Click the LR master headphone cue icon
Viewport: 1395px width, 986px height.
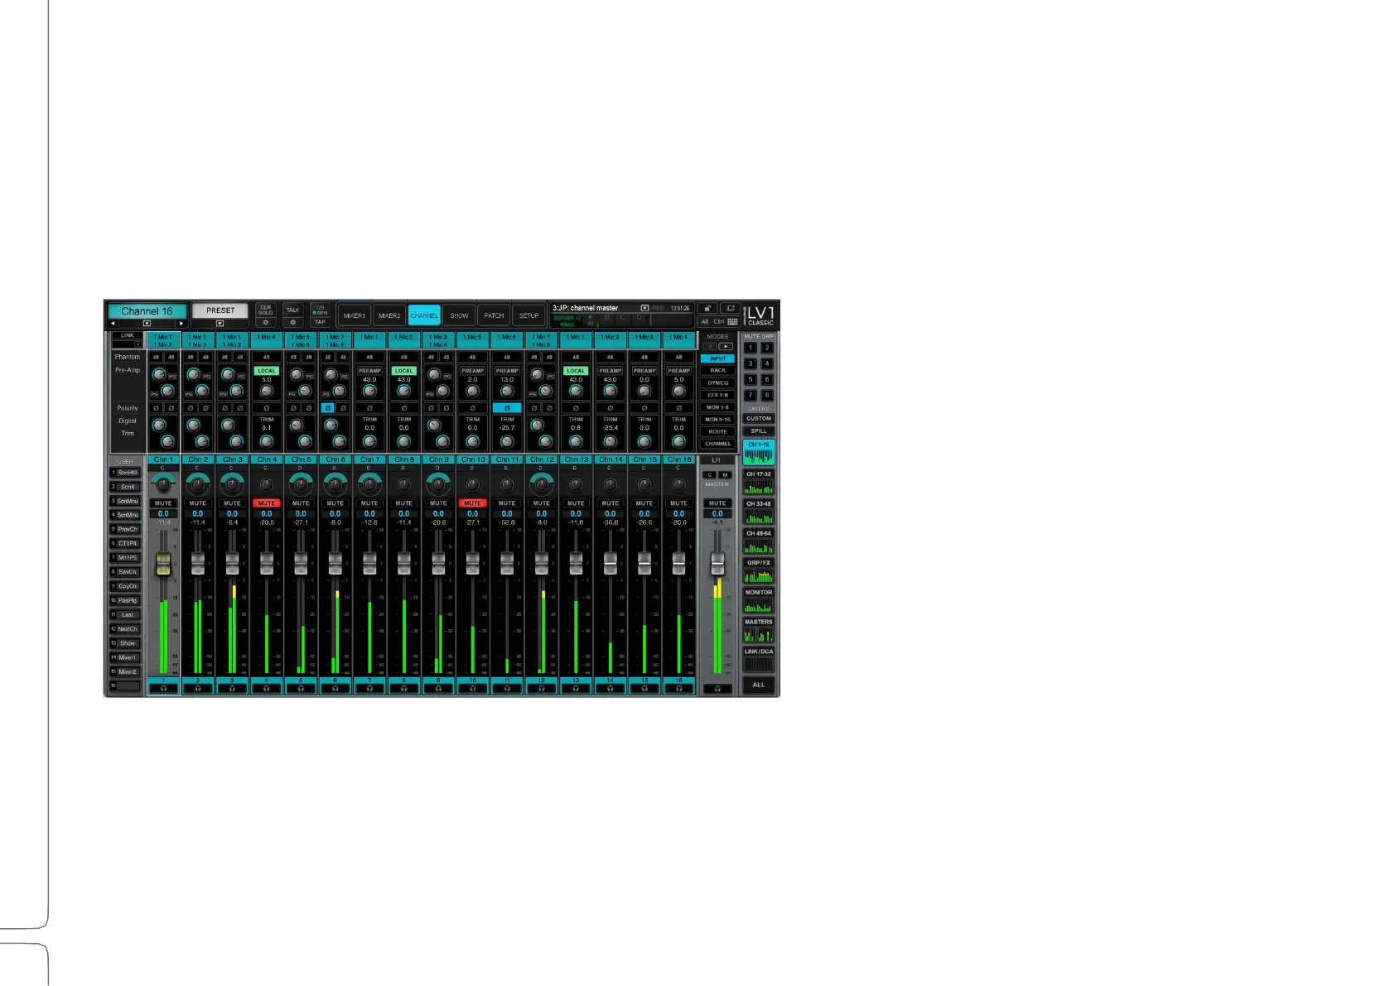[x=717, y=688]
